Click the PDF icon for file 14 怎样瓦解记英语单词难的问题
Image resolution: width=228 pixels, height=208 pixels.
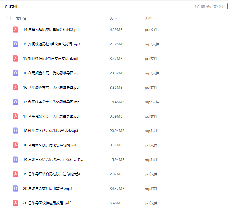[x=16, y=29]
